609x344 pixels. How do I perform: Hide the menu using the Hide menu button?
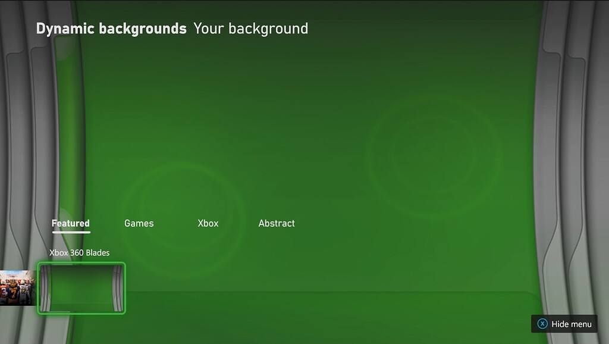564,324
